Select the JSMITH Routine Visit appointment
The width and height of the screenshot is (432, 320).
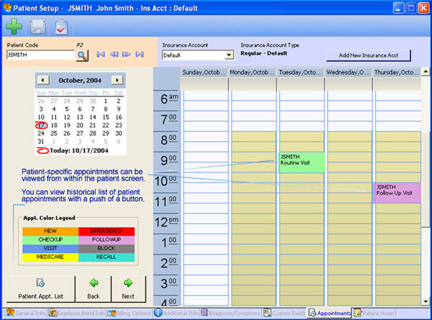coord(301,163)
